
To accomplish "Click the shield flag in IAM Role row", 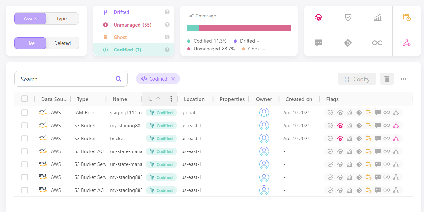I will [330, 113].
